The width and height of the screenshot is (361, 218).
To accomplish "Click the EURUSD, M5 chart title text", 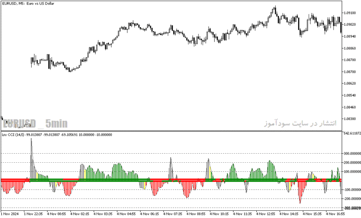I will point(28,4).
